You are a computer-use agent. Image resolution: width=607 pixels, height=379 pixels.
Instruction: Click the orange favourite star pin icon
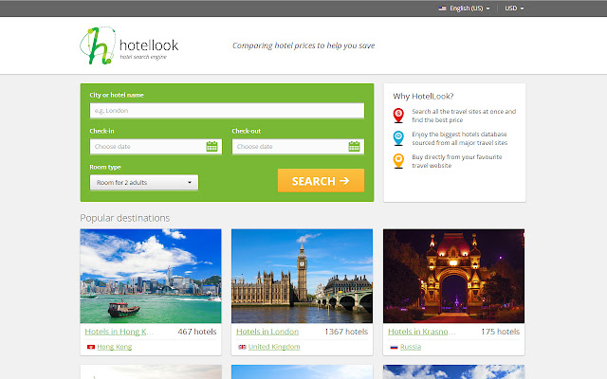(398, 161)
